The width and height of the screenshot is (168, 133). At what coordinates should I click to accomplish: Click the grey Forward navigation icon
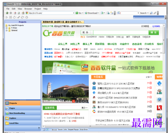11,13
